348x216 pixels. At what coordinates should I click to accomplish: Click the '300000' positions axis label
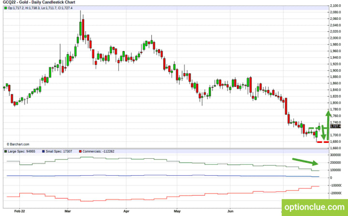point(334,155)
